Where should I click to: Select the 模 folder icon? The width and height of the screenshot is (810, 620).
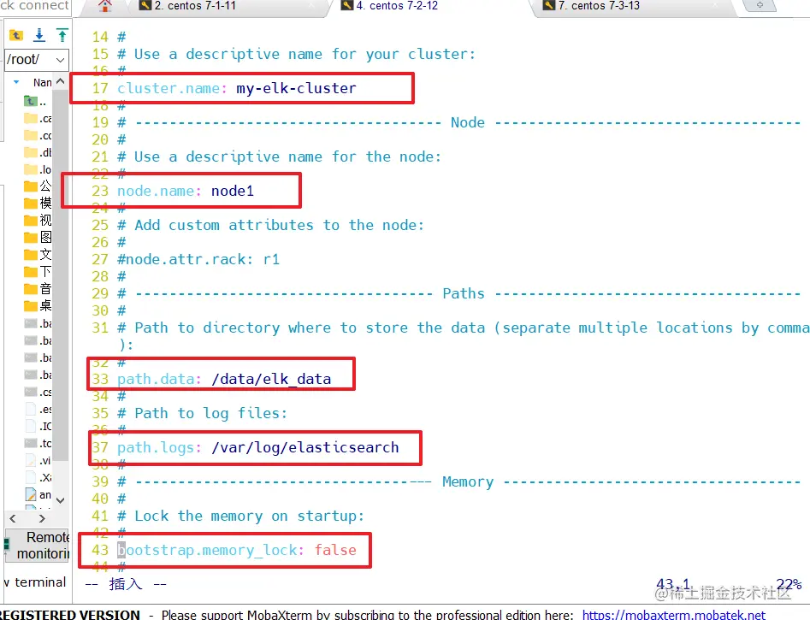click(31, 203)
